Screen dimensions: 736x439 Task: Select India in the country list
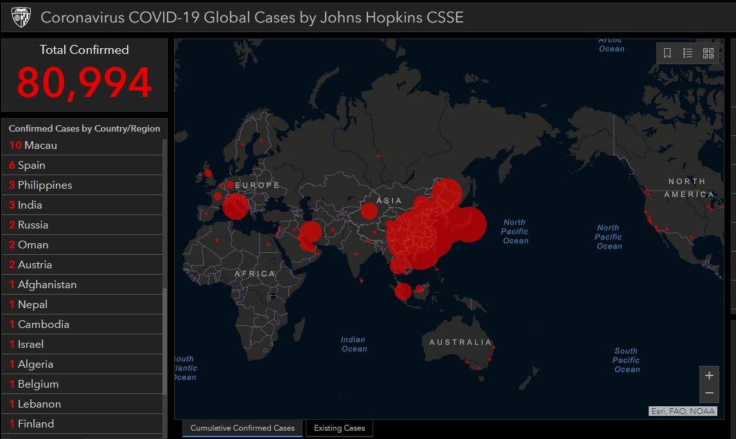(x=82, y=205)
